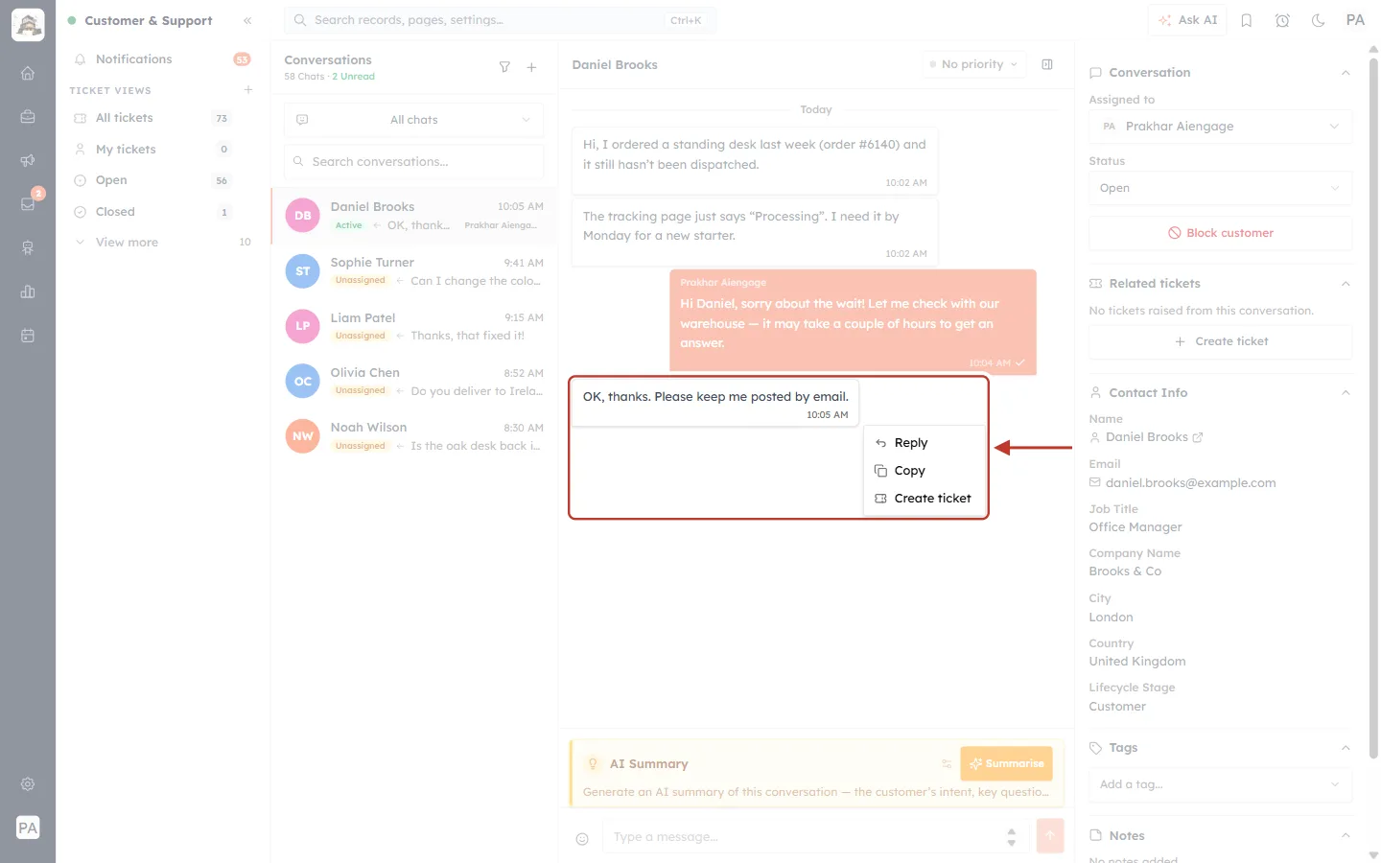Open Sophie Turner conversation
1381x863 pixels.
[x=414, y=271]
